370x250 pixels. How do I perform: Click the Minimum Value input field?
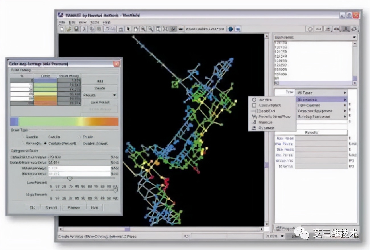(79, 168)
